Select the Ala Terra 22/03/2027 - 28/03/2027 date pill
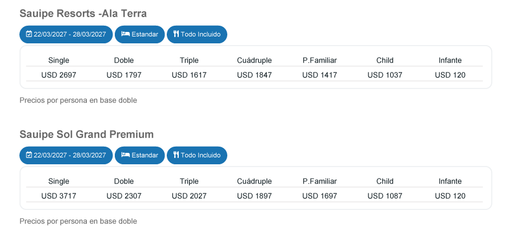514x247 pixels. [x=66, y=34]
